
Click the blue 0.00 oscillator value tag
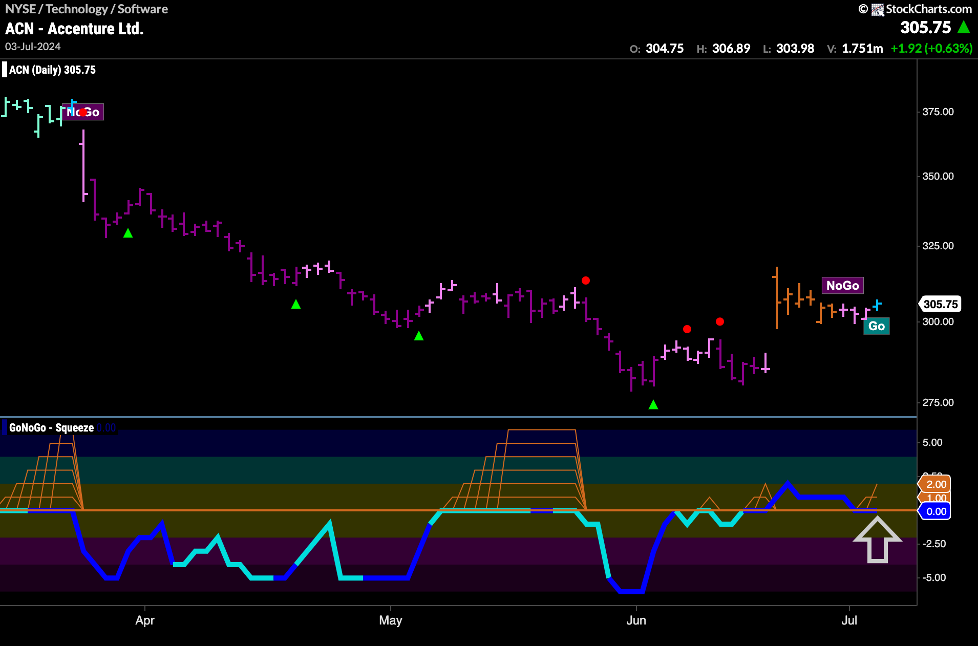pos(935,511)
